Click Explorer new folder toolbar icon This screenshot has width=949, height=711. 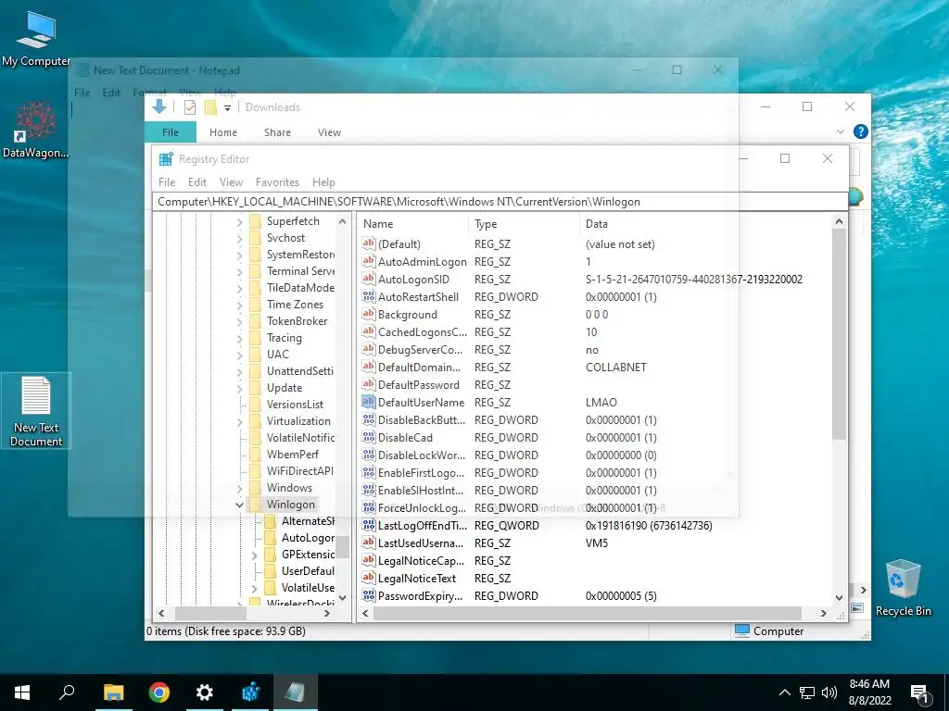(x=210, y=107)
